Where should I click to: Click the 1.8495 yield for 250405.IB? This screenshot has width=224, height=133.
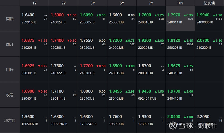(x=115, y=91)
